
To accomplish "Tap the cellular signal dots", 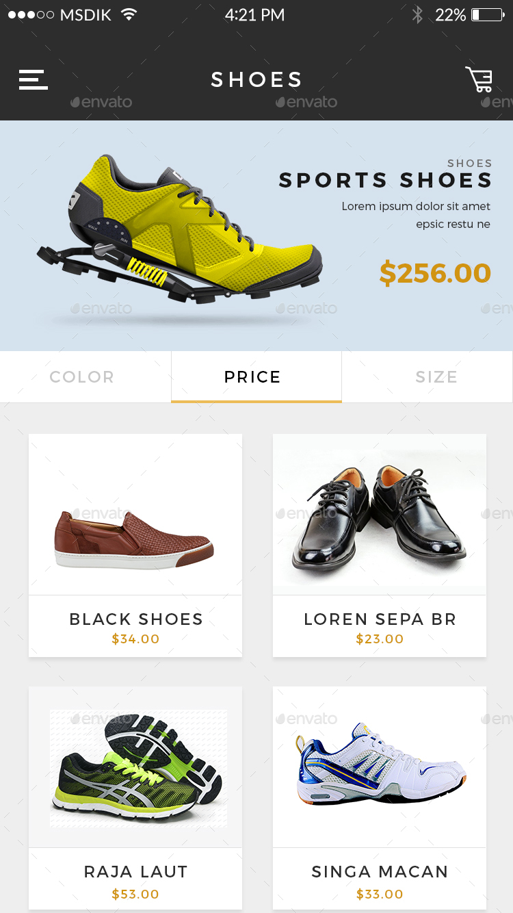I will point(31,14).
